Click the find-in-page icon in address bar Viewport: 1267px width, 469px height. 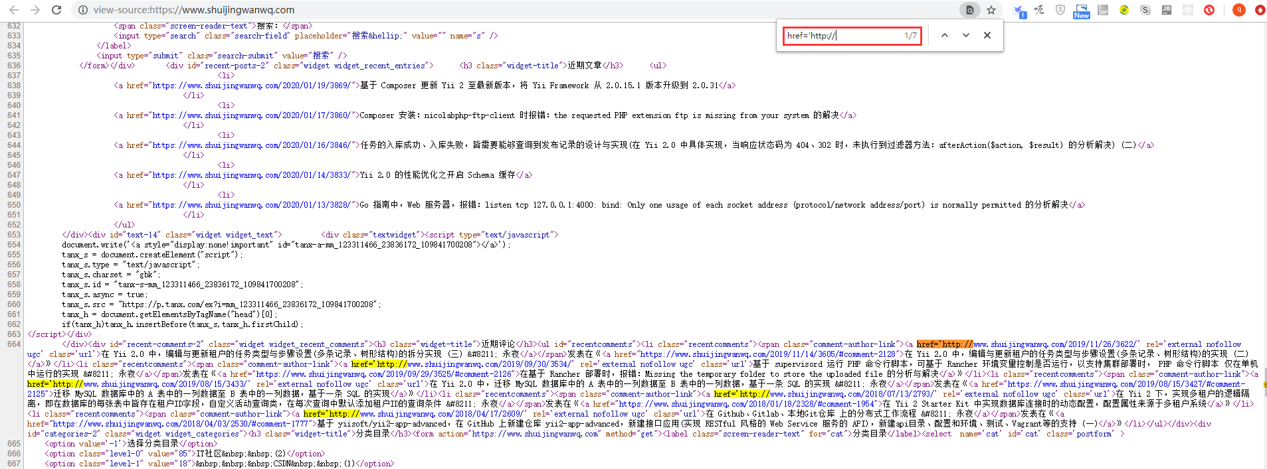(970, 10)
